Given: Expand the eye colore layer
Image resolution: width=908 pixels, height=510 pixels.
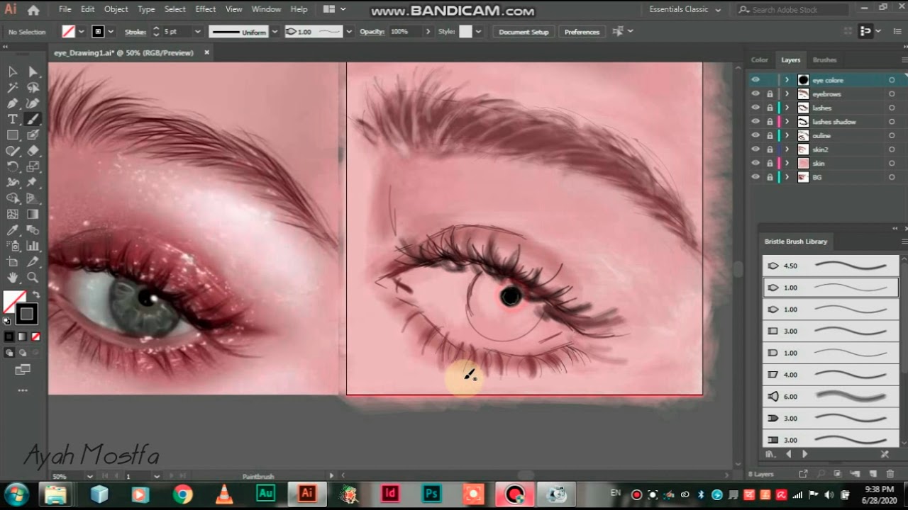Looking at the screenshot, I should tap(787, 80).
